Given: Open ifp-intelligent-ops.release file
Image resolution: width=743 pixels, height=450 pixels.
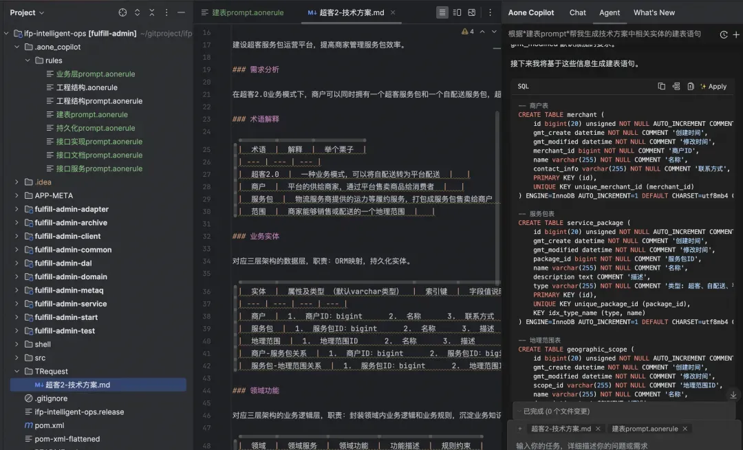Looking at the screenshot, I should (79, 412).
